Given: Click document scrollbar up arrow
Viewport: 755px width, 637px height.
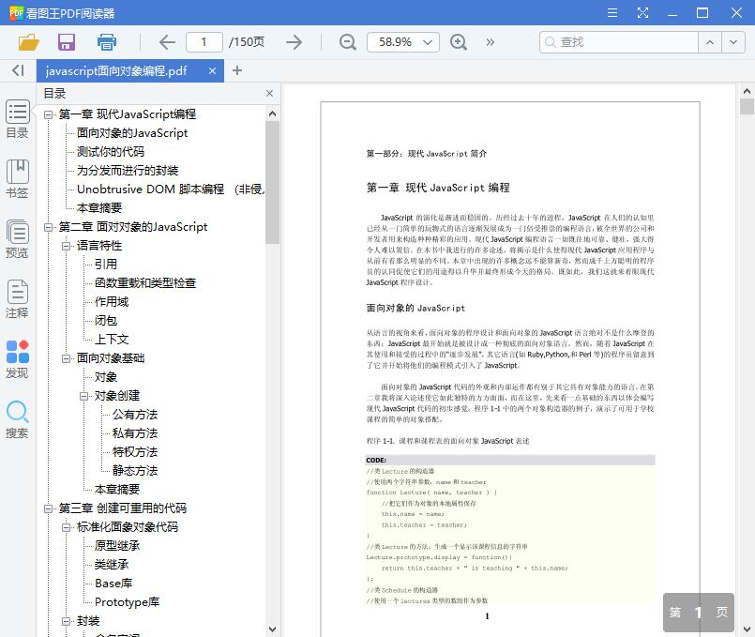Looking at the screenshot, I should click(747, 91).
